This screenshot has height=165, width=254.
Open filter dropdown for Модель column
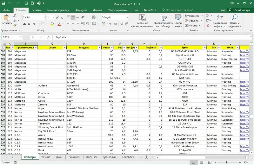[100, 48]
